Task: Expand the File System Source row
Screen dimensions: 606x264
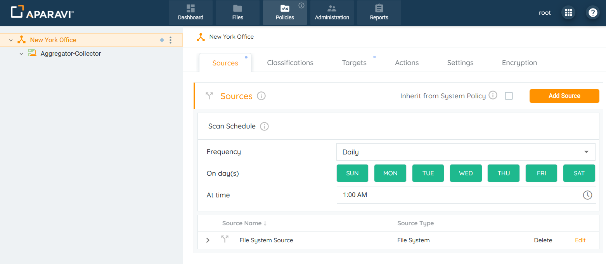Action: (208, 240)
